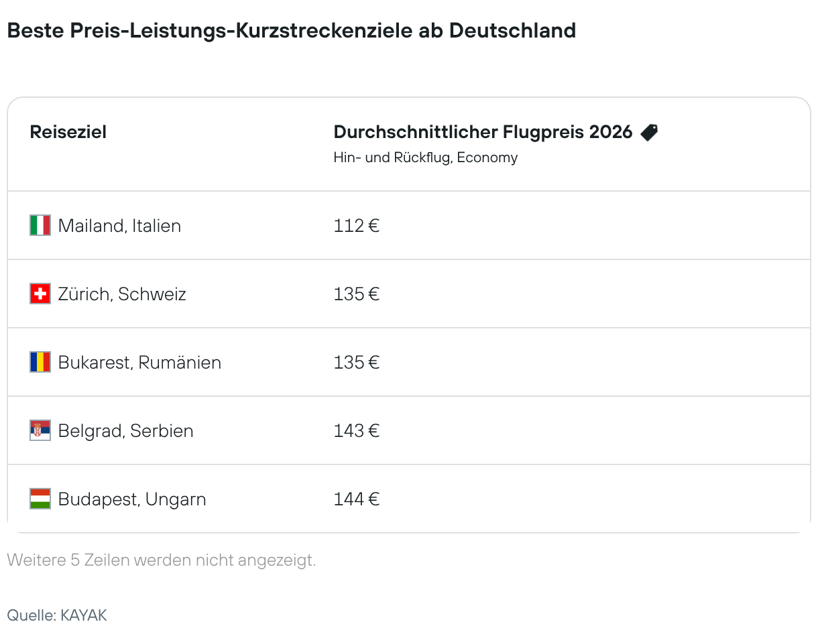The image size is (818, 634).
Task: Select the Mailand, Italien destination
Action: (119, 226)
